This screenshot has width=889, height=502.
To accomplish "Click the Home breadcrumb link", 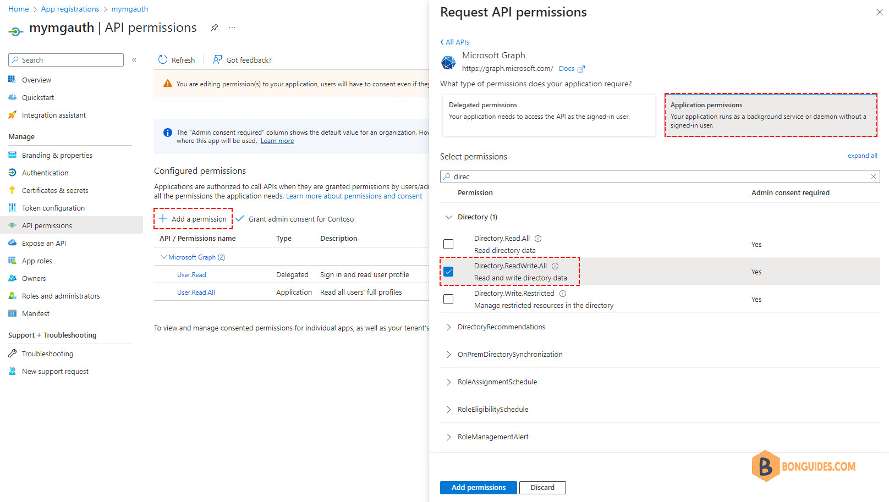I will [19, 9].
